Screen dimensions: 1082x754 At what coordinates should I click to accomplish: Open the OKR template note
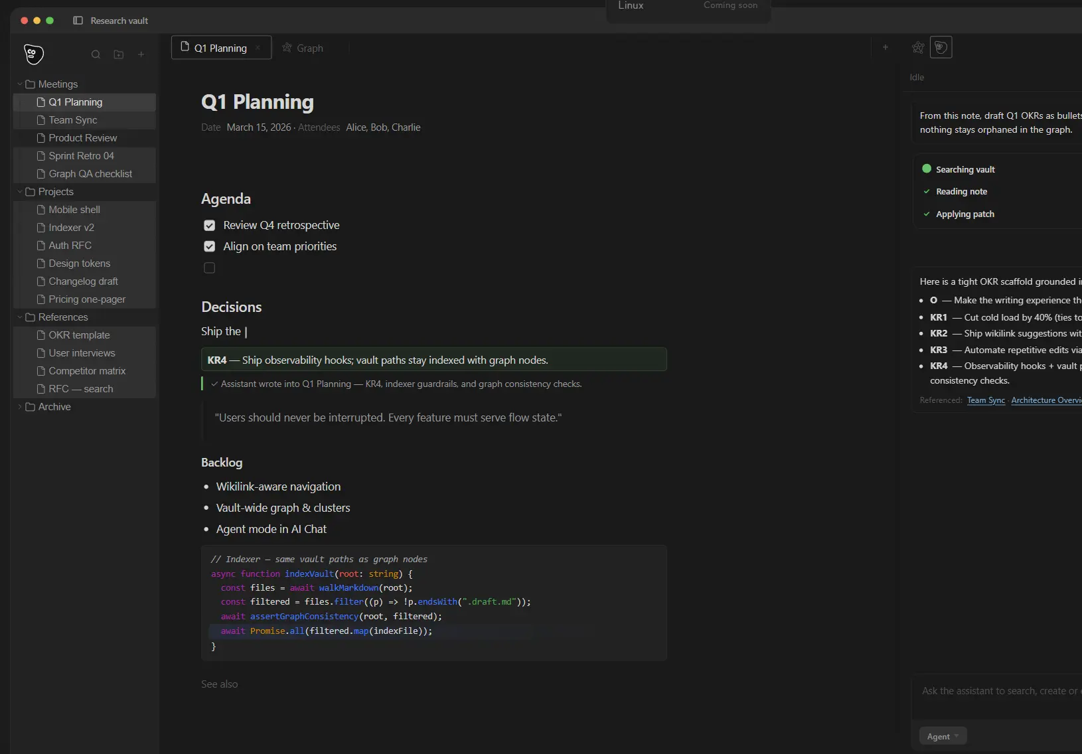point(84,335)
